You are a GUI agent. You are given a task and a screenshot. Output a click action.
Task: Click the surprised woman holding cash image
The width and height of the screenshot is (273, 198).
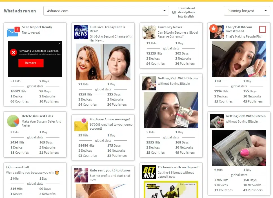pyautogui.click(x=239, y=59)
